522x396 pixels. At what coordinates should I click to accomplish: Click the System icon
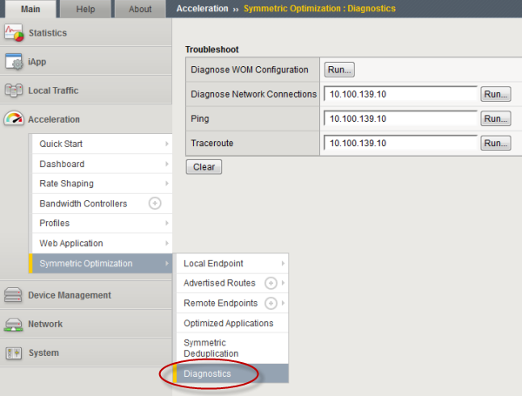(14, 353)
